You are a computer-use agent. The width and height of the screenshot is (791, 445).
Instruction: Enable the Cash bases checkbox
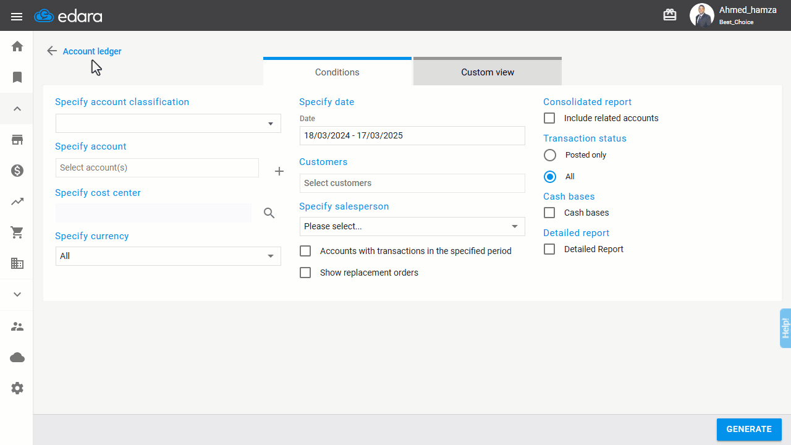click(549, 213)
